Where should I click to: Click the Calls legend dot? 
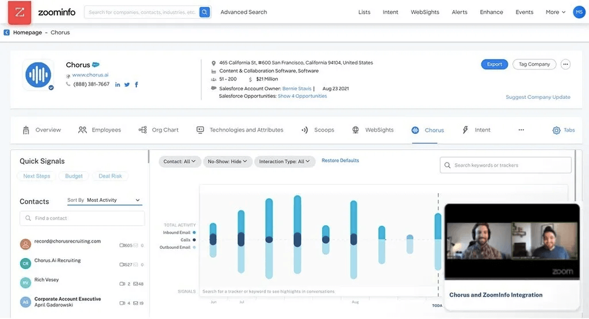(194, 240)
